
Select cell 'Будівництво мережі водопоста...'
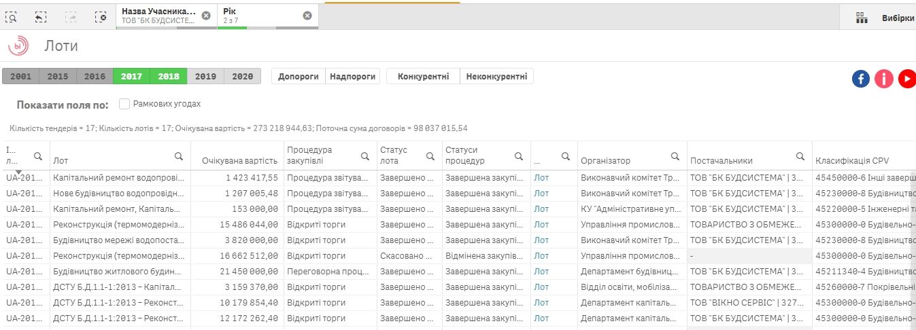coord(120,240)
